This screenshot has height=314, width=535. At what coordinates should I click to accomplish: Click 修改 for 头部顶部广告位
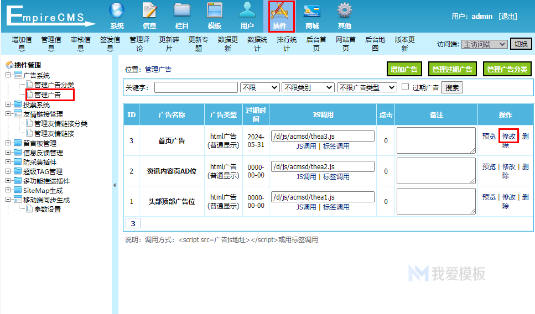509,197
